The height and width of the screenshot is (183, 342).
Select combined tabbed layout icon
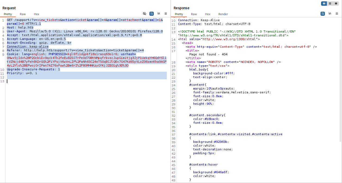336,3
